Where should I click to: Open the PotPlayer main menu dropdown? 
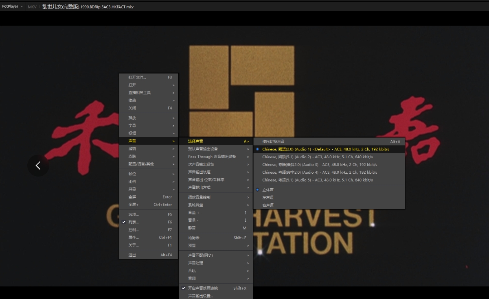coord(12,7)
